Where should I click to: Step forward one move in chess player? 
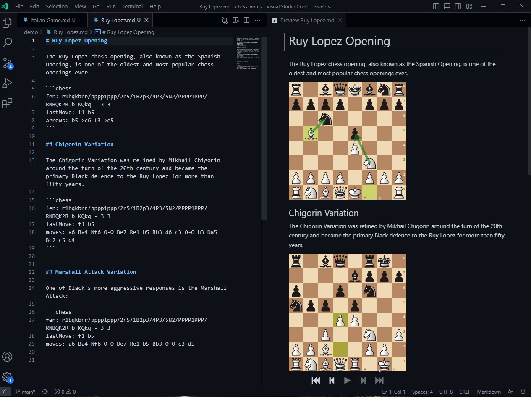pos(364,380)
